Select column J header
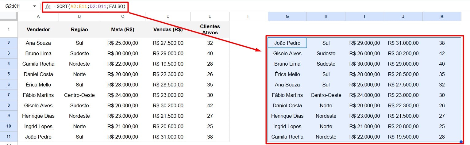The image size is (470, 145). [403, 17]
